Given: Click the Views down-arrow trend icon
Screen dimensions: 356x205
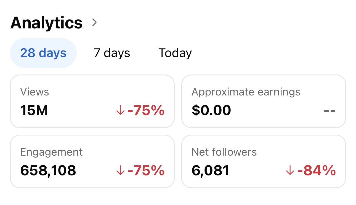Looking at the screenshot, I should (x=120, y=111).
